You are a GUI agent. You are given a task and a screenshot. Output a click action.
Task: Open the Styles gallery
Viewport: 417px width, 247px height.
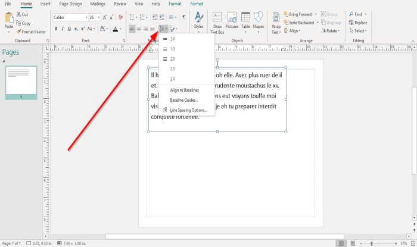pyautogui.click(x=198, y=22)
